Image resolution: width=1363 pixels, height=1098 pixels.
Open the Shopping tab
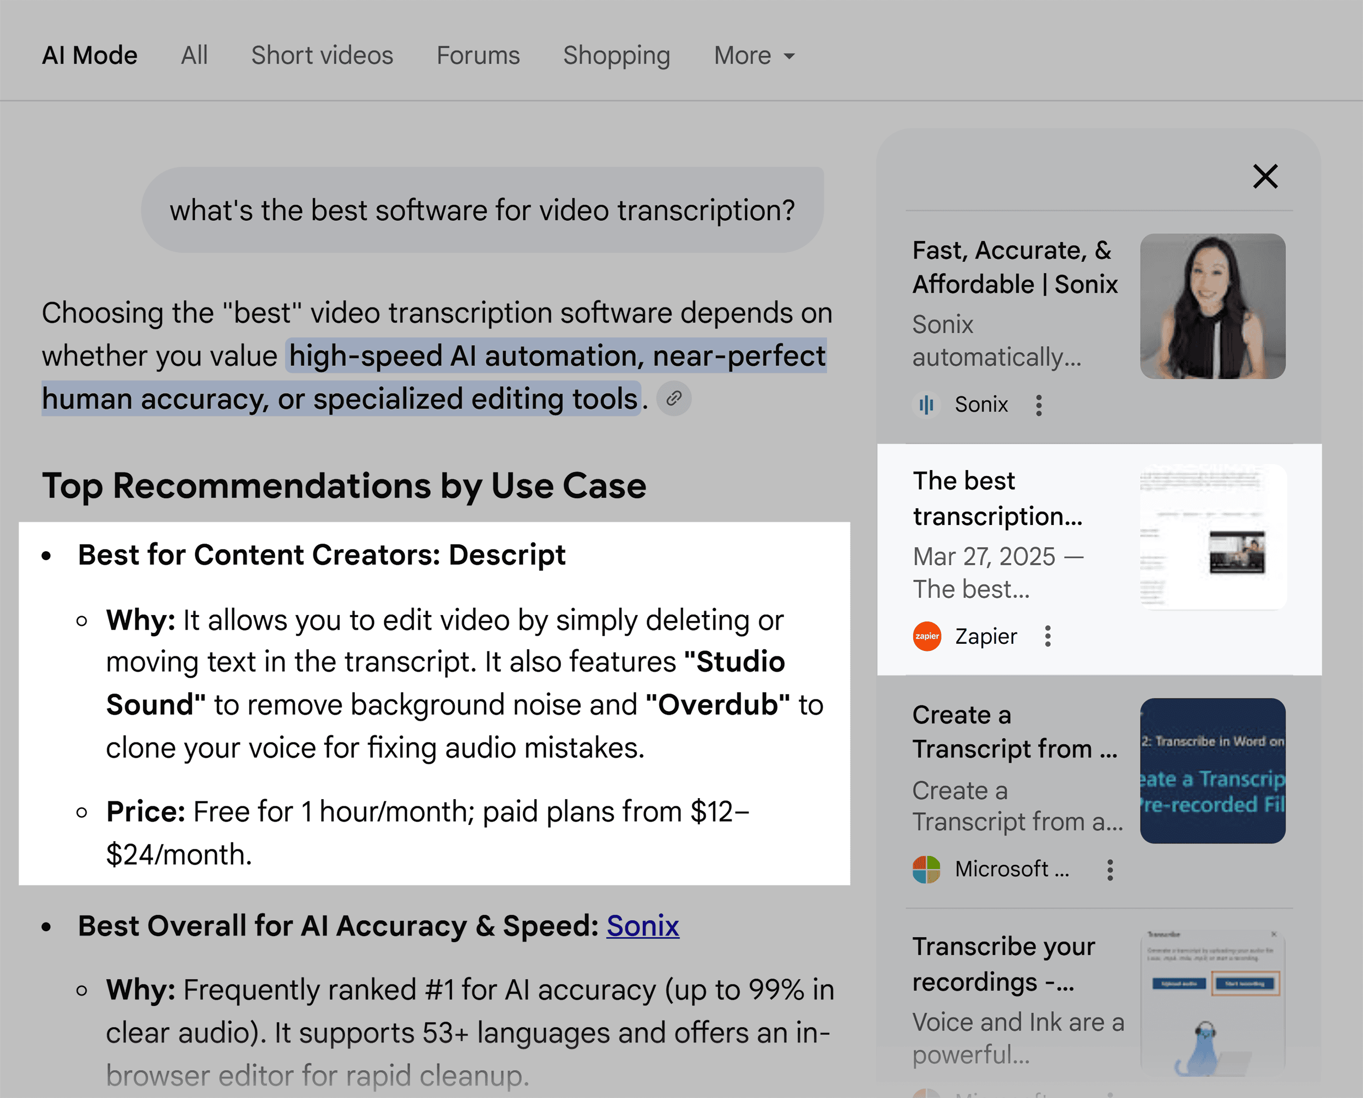click(616, 56)
